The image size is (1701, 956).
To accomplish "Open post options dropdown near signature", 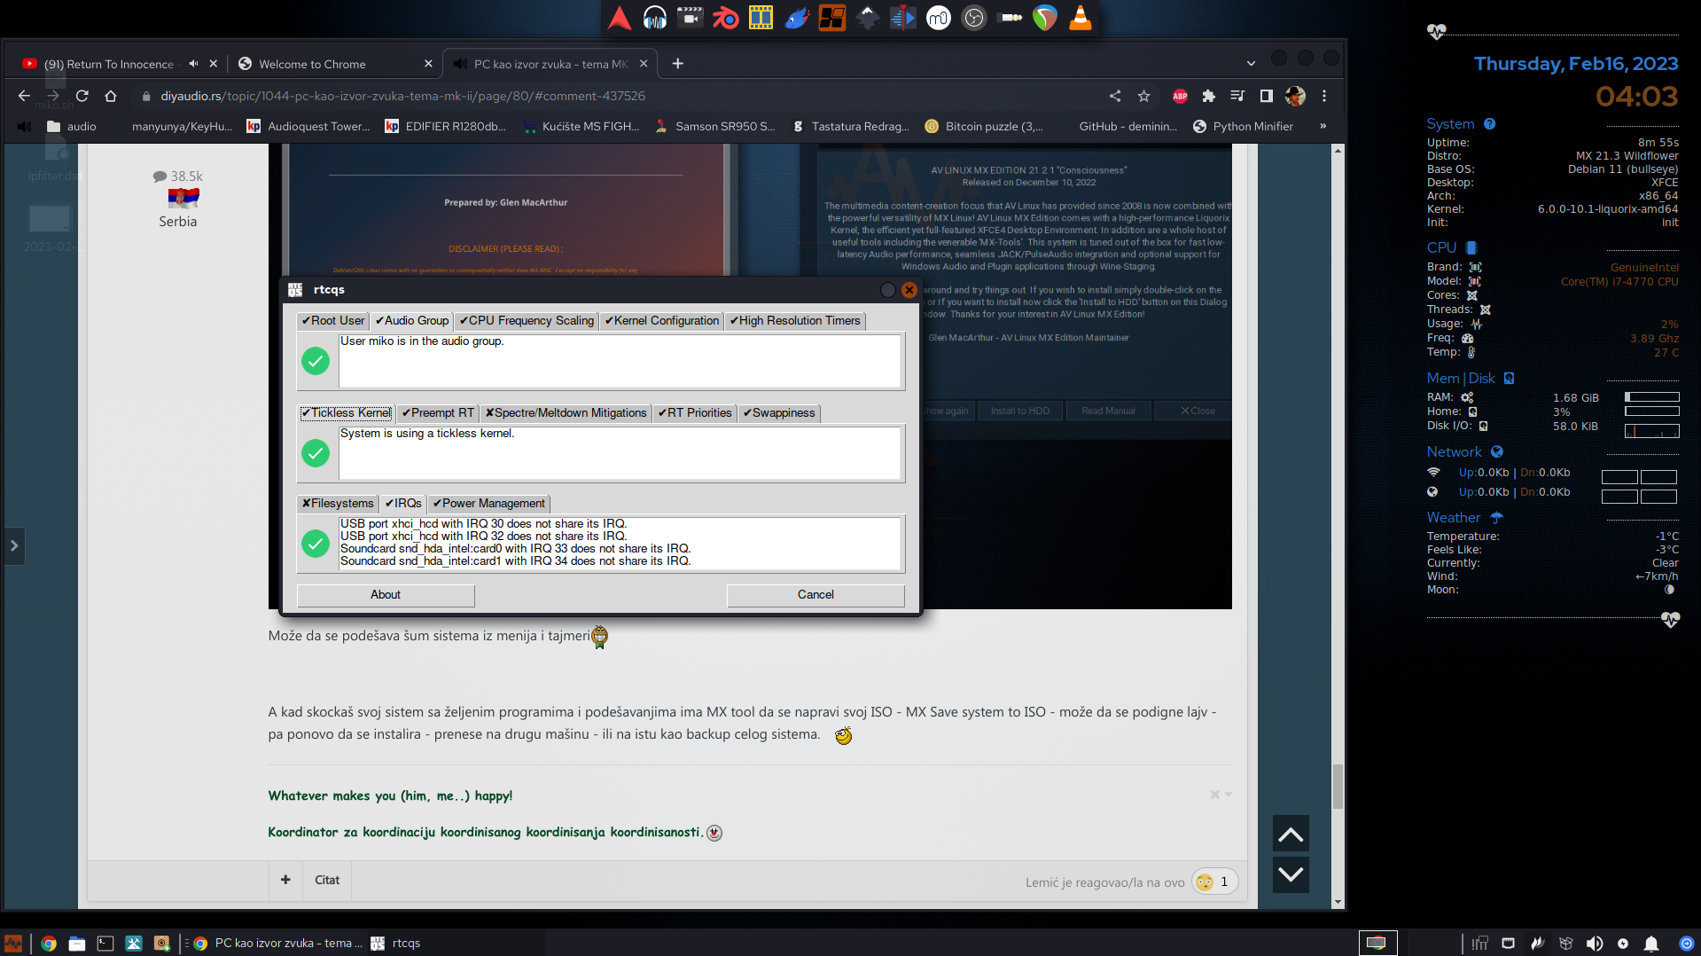I will click(1221, 795).
